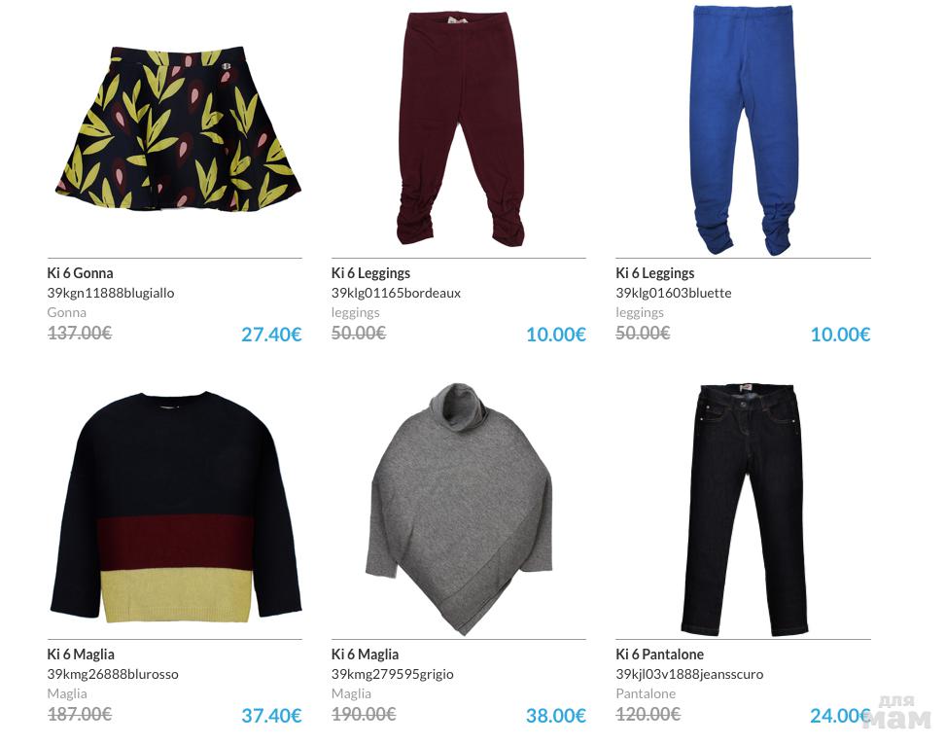
Task: Click the 27.40€ sale price
Action: point(271,335)
